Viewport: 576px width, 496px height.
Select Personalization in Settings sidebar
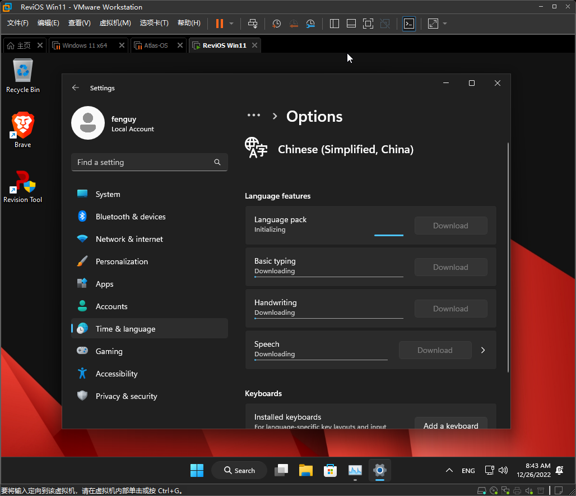click(122, 261)
